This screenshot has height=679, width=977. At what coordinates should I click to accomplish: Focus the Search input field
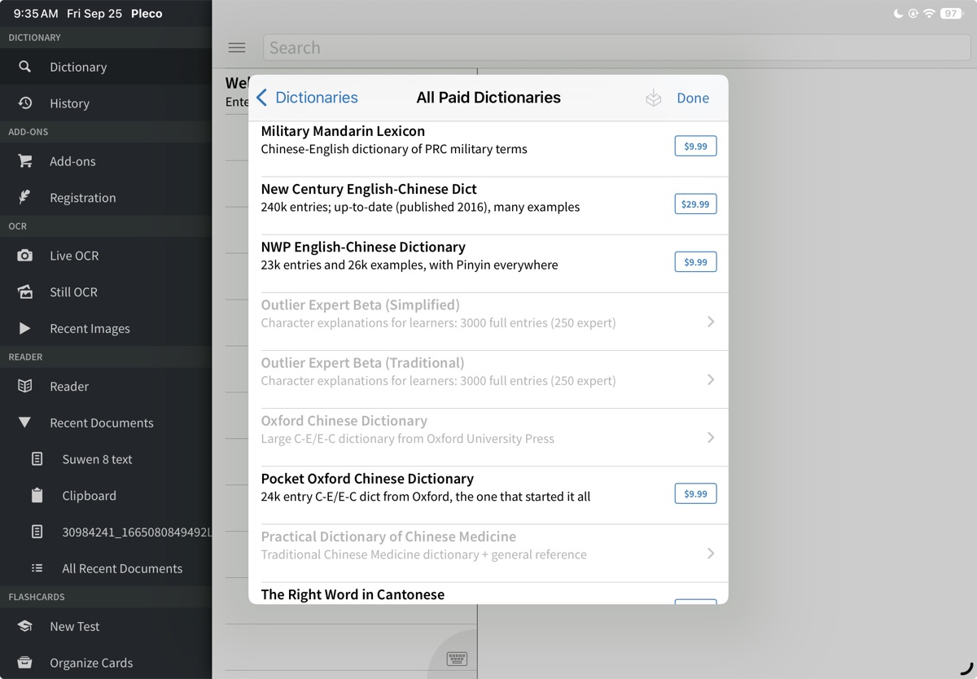(x=616, y=47)
